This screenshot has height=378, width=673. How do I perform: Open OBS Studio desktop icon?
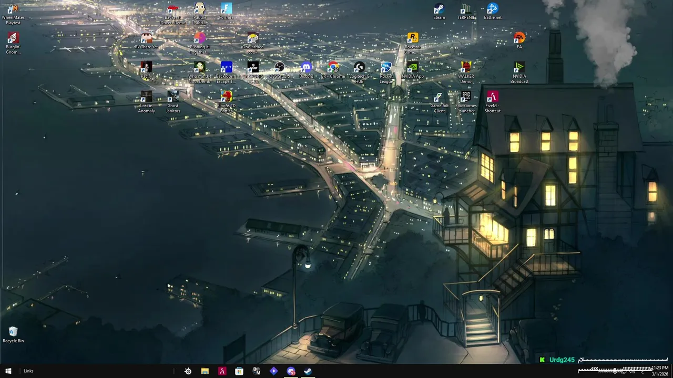(280, 70)
